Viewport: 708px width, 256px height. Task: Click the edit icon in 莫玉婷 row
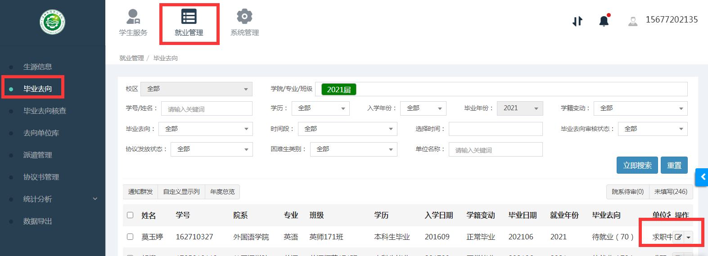click(x=678, y=237)
